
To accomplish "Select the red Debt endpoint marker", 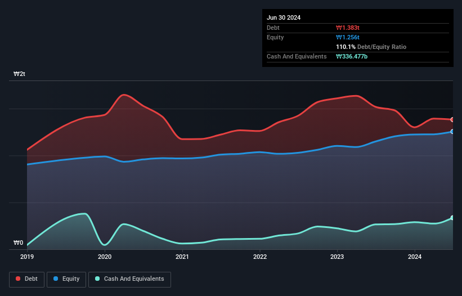I will click(x=452, y=119).
